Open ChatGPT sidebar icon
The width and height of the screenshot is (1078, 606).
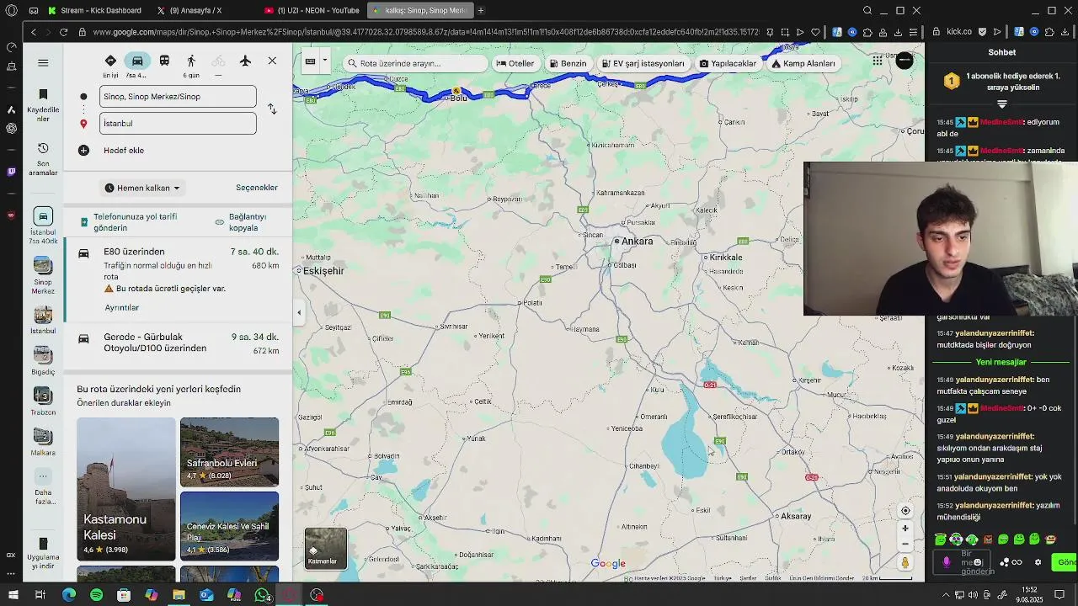11,128
